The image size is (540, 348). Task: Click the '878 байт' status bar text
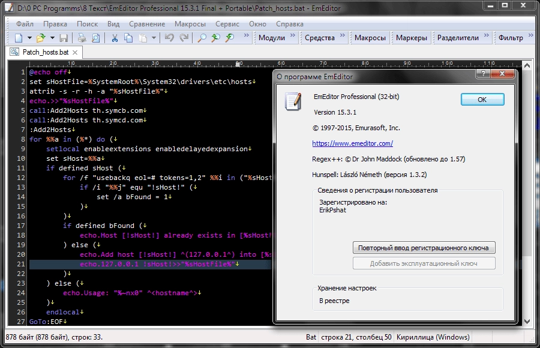tap(54, 337)
